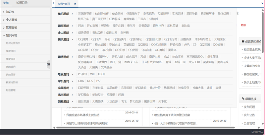
Task: Expand the 光宇游戏 category chevron
Action: [72, 95]
